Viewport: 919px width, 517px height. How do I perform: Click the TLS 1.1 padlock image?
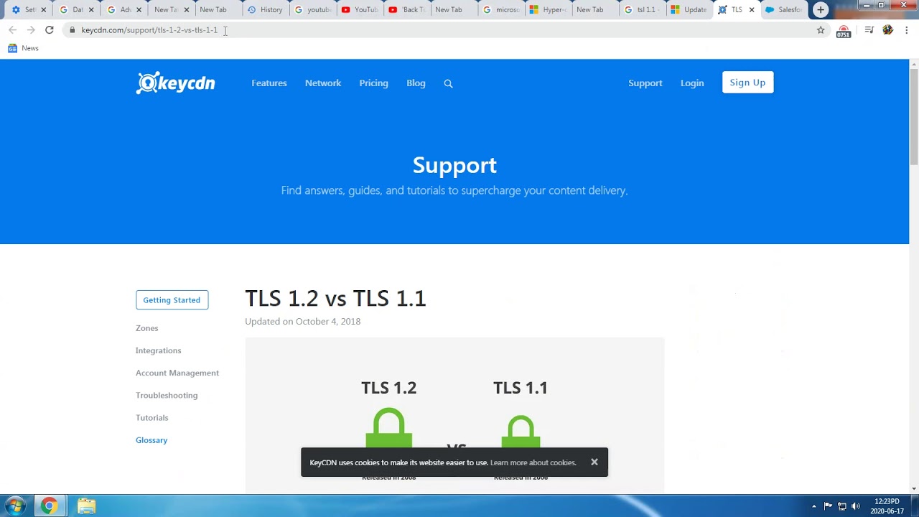521,432
